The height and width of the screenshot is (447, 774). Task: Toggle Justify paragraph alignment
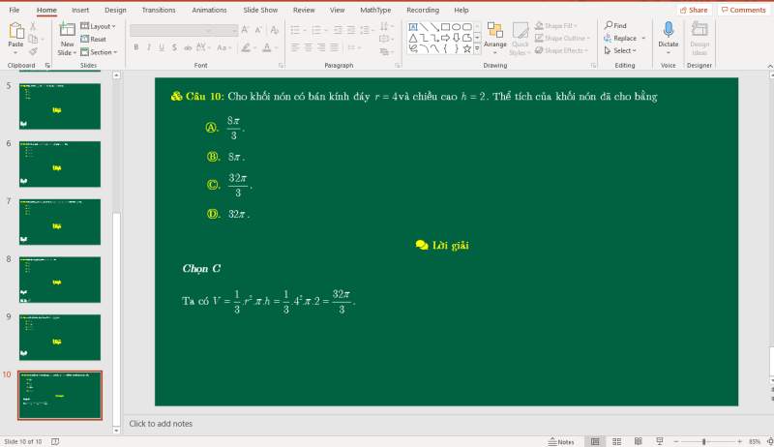pos(334,47)
